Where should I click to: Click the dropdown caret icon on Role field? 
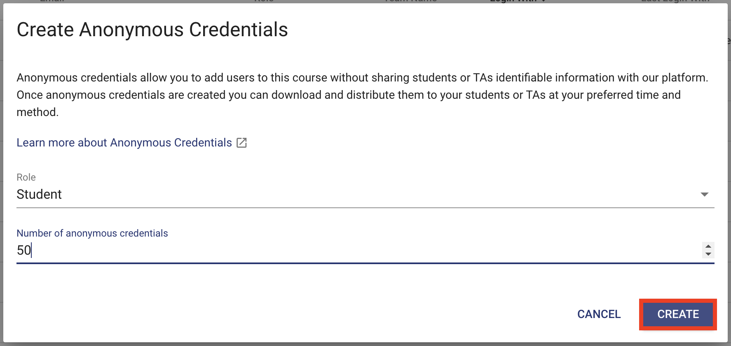pos(705,194)
